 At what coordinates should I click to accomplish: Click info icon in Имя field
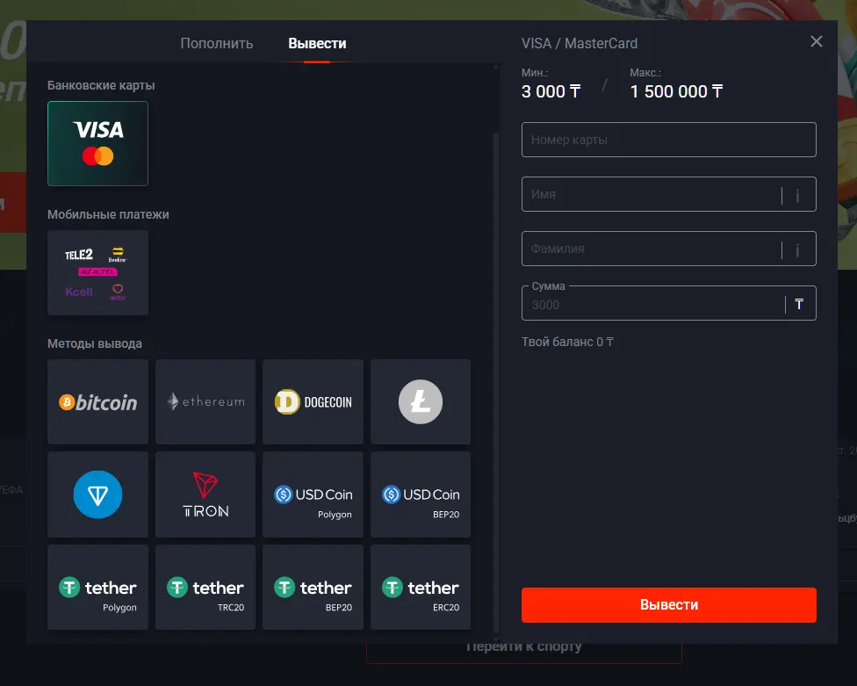pyautogui.click(x=797, y=195)
